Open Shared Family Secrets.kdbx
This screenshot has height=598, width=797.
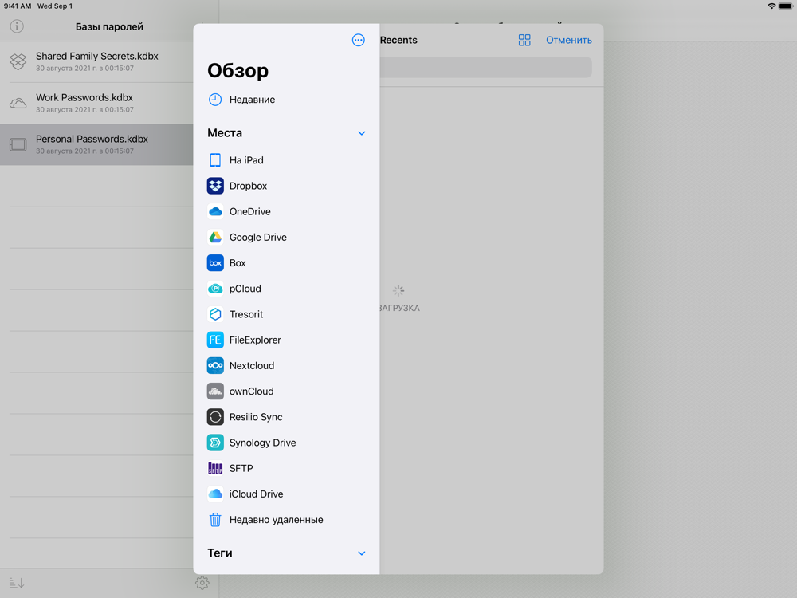[96, 61]
